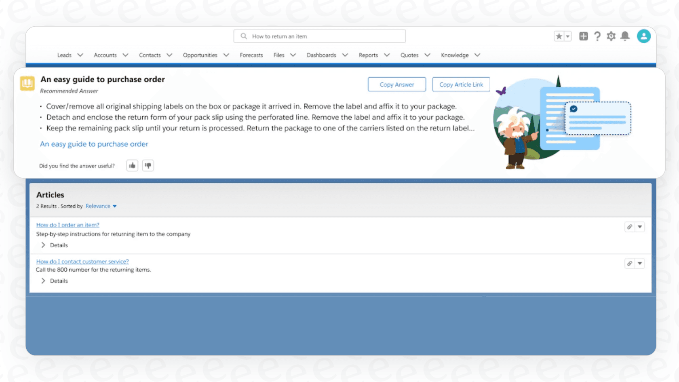The height and width of the screenshot is (382, 679).
Task: Check the notifications bell icon
Action: [x=625, y=36]
